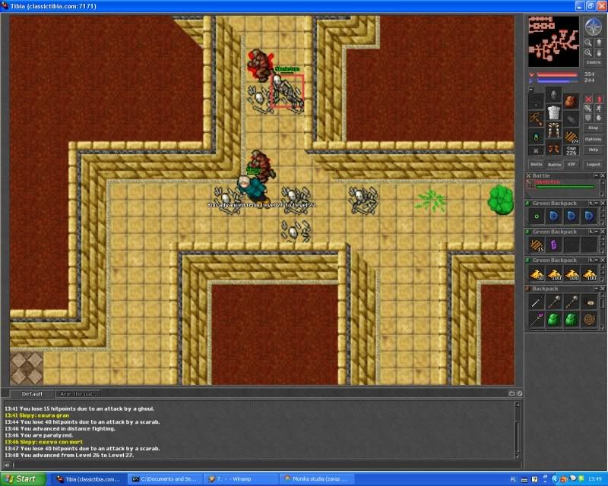Viewport: 608px width, 486px height.
Task: Toggle secure mode icon below running man
Action: pos(599,118)
